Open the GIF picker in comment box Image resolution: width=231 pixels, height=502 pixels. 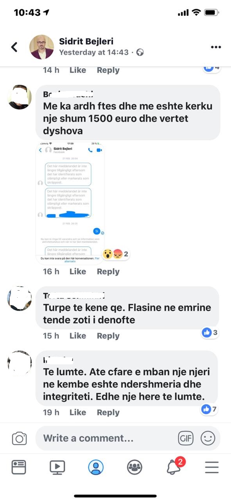[x=186, y=438]
